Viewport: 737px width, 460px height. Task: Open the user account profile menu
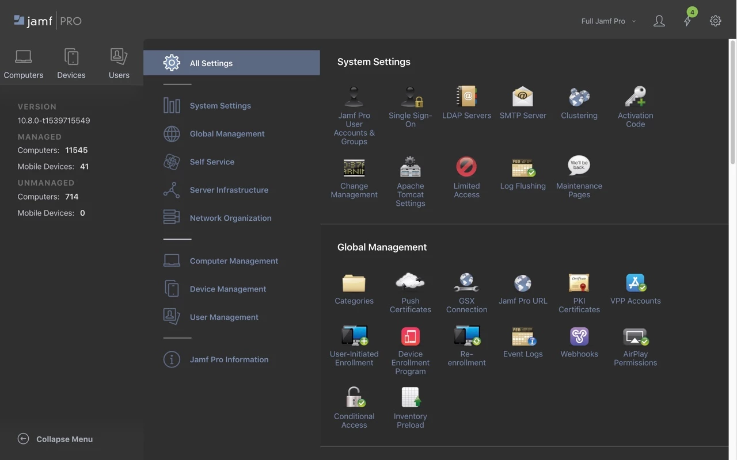click(659, 21)
